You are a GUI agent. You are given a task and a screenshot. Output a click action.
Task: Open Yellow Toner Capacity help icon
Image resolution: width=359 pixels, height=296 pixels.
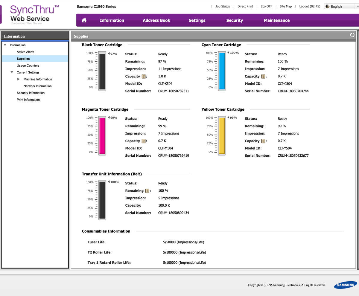click(x=263, y=141)
